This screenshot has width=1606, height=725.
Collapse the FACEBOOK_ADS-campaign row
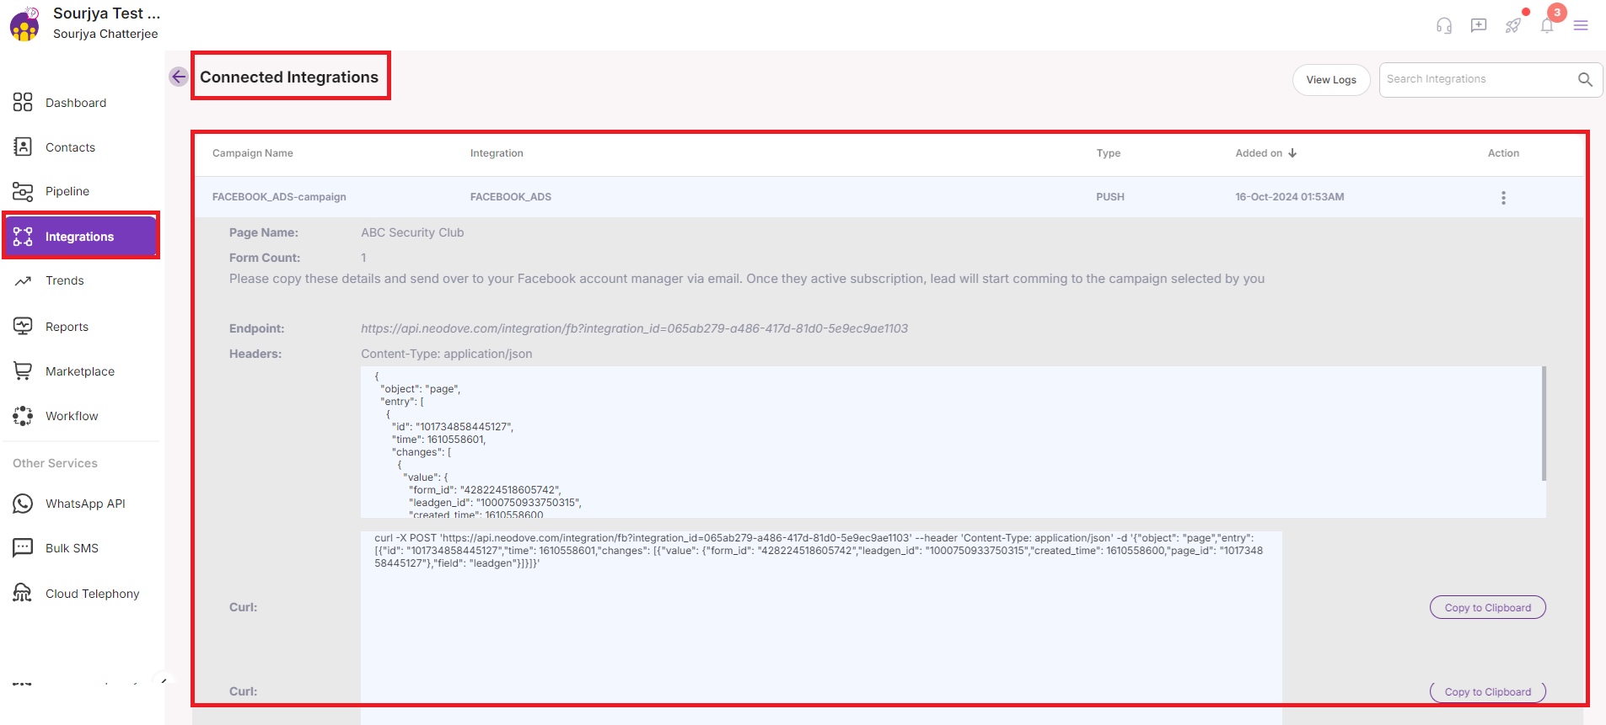(279, 197)
